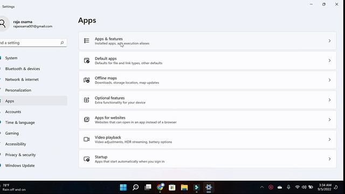Go to Time & language
Screen dimensions: 345x194
[x=33, y=122]
